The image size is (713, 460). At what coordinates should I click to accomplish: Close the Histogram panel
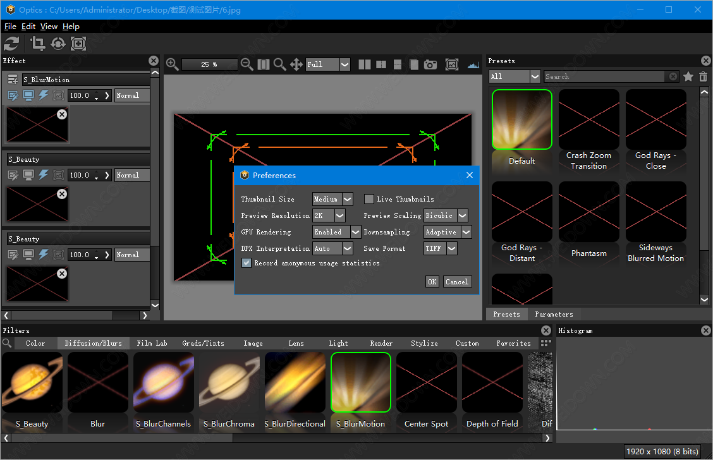[x=705, y=330]
